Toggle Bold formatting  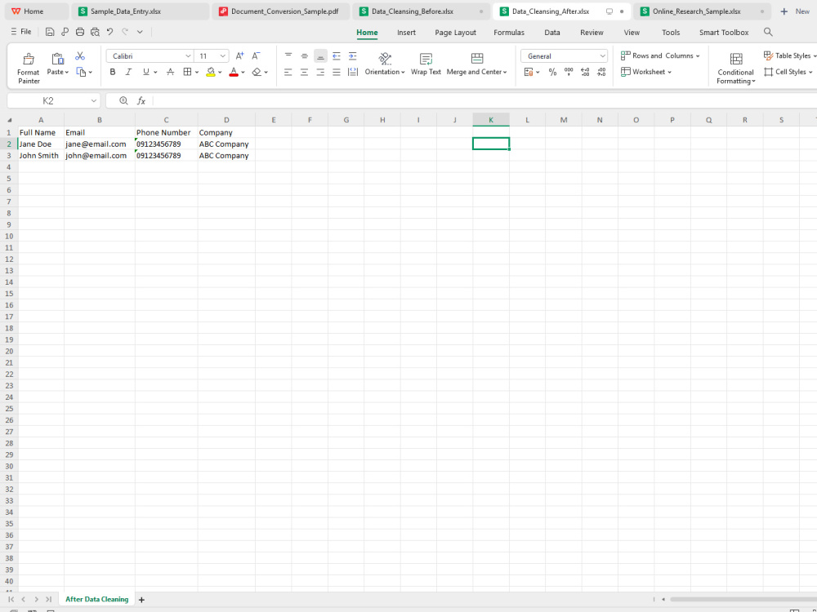113,72
